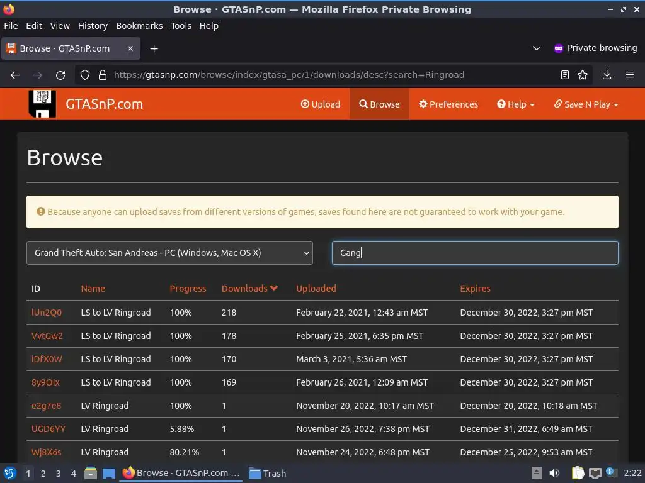The image size is (645, 483).
Task: Open a new tab with the plus icon
Action: 154,49
